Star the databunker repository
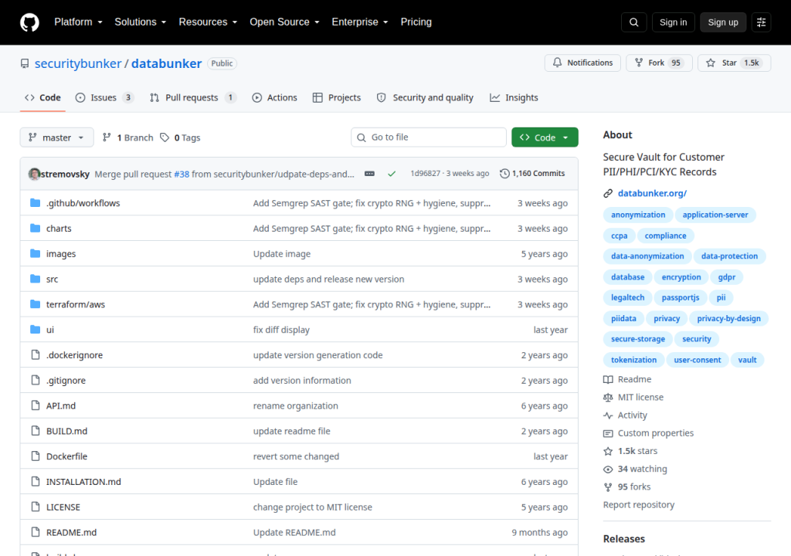 [x=734, y=63]
